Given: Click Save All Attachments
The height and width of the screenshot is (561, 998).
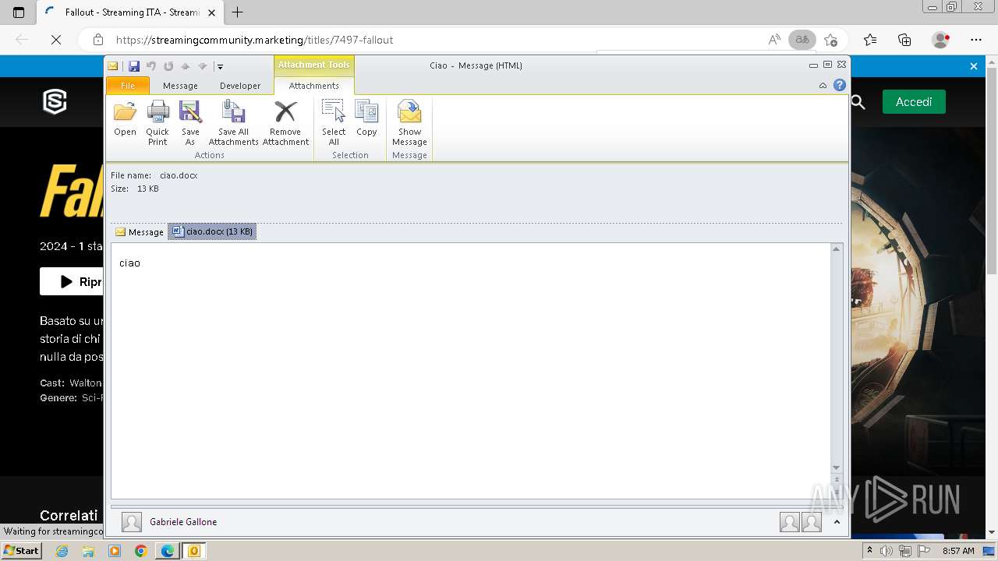Looking at the screenshot, I should (x=233, y=123).
